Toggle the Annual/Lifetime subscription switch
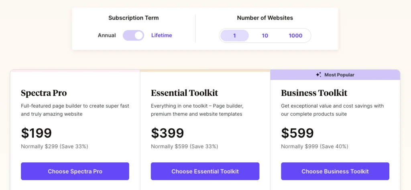The image size is (411, 190). (x=133, y=35)
